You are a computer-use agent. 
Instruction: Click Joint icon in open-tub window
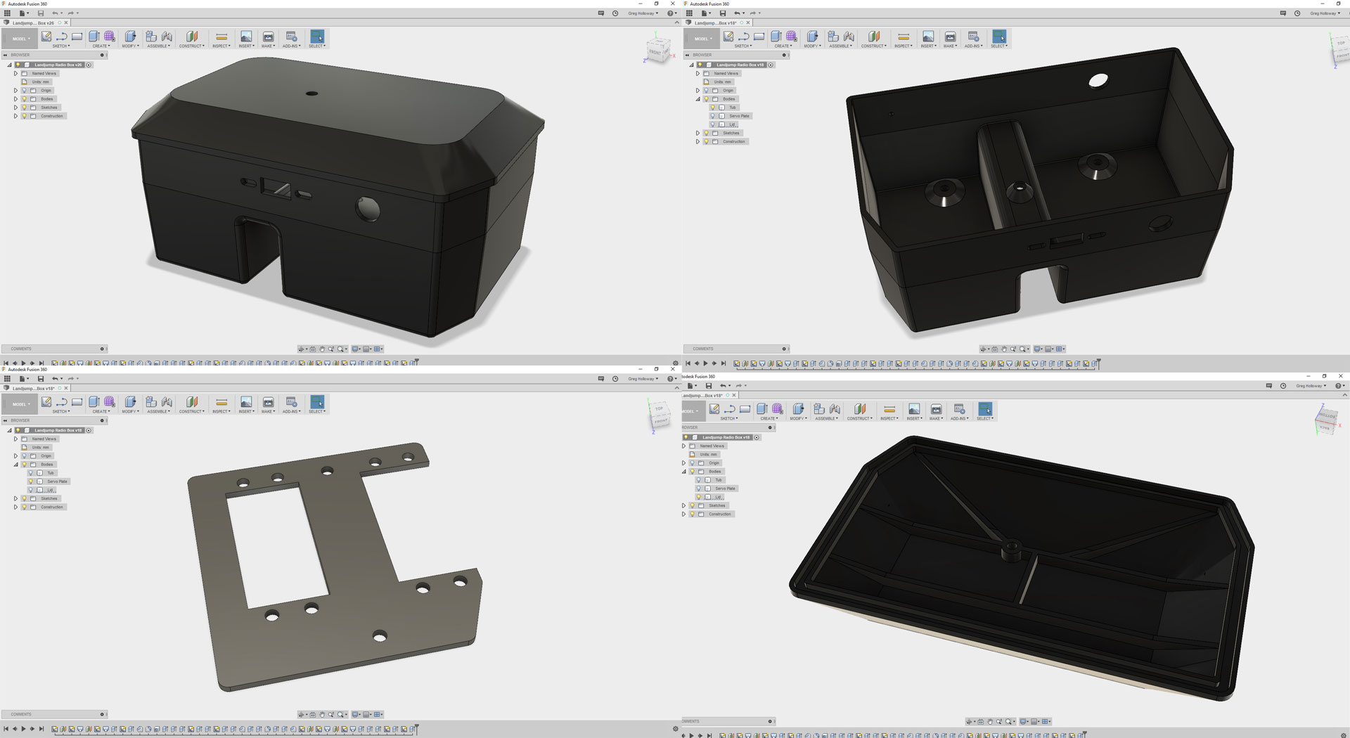tap(849, 37)
